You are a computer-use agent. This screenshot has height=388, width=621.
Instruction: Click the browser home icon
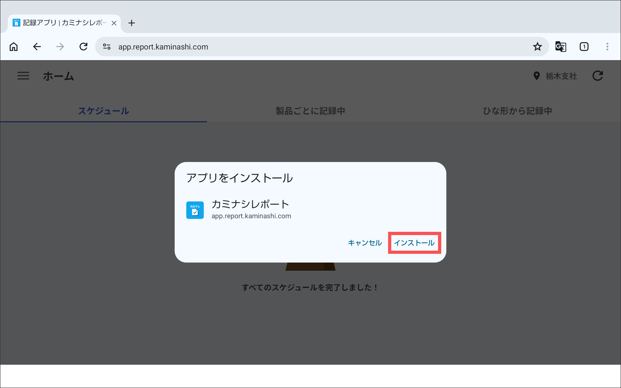[x=14, y=47]
